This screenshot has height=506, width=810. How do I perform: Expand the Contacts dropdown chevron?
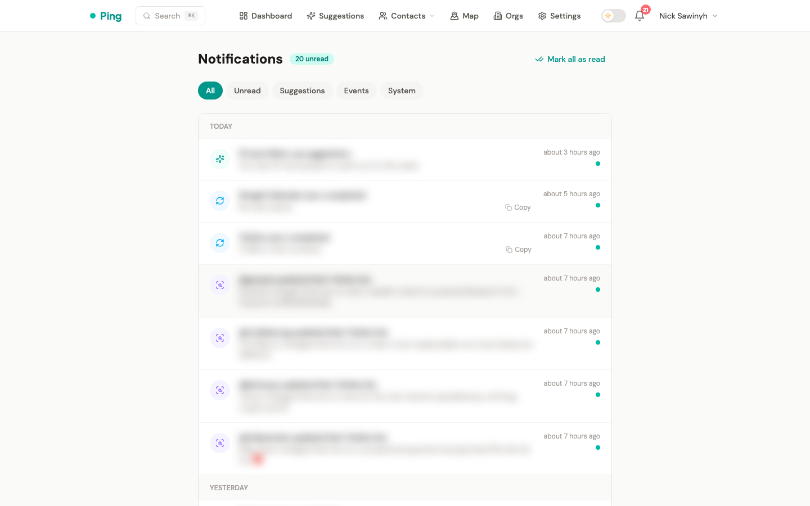pos(432,16)
